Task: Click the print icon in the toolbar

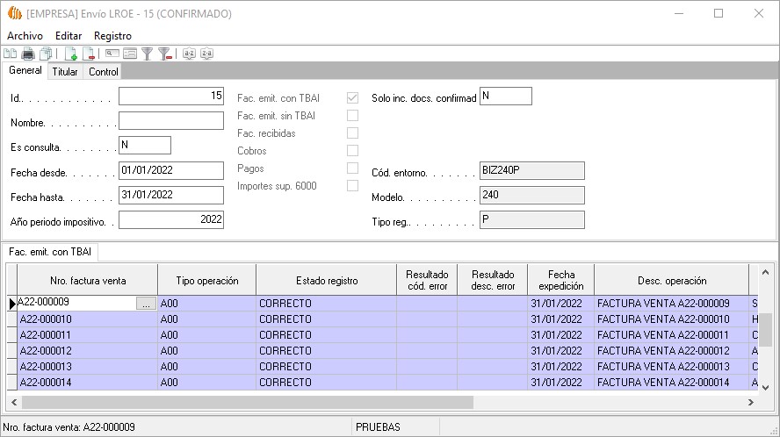Action: tap(28, 54)
